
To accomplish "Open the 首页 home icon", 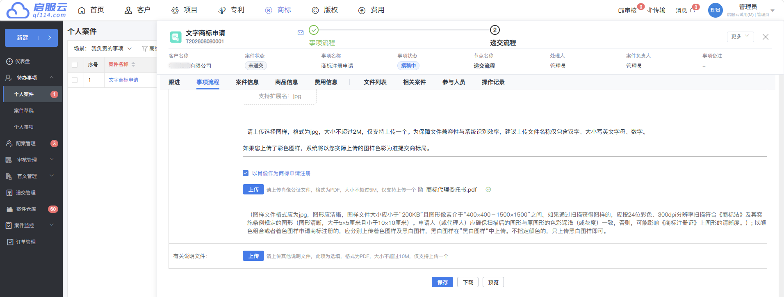I will coord(82,10).
